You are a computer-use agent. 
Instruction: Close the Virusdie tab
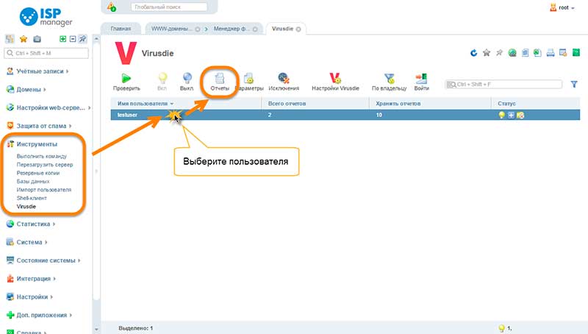298,29
